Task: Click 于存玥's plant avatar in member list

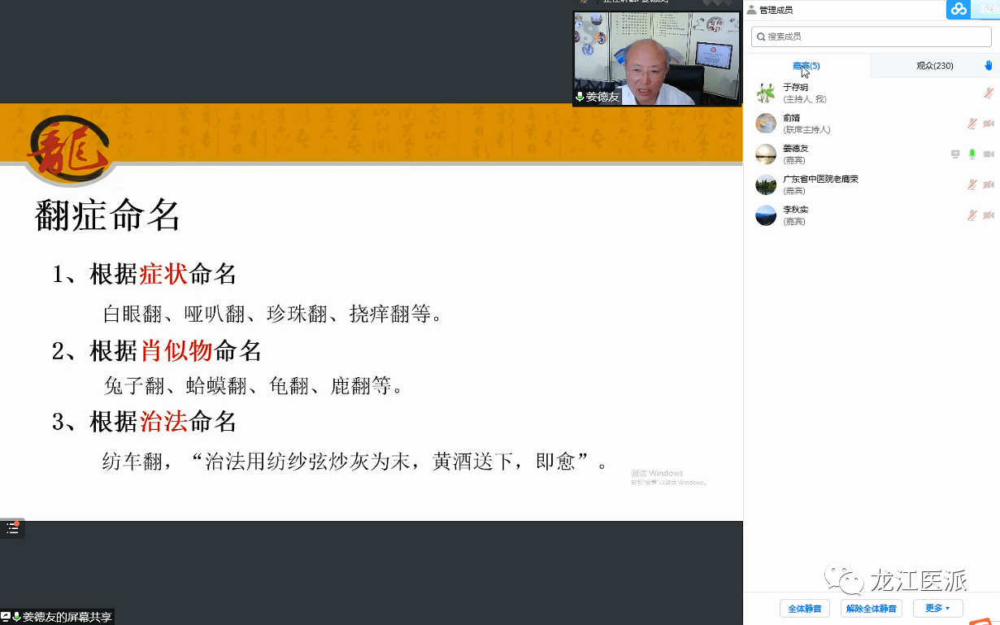Action: (766, 93)
